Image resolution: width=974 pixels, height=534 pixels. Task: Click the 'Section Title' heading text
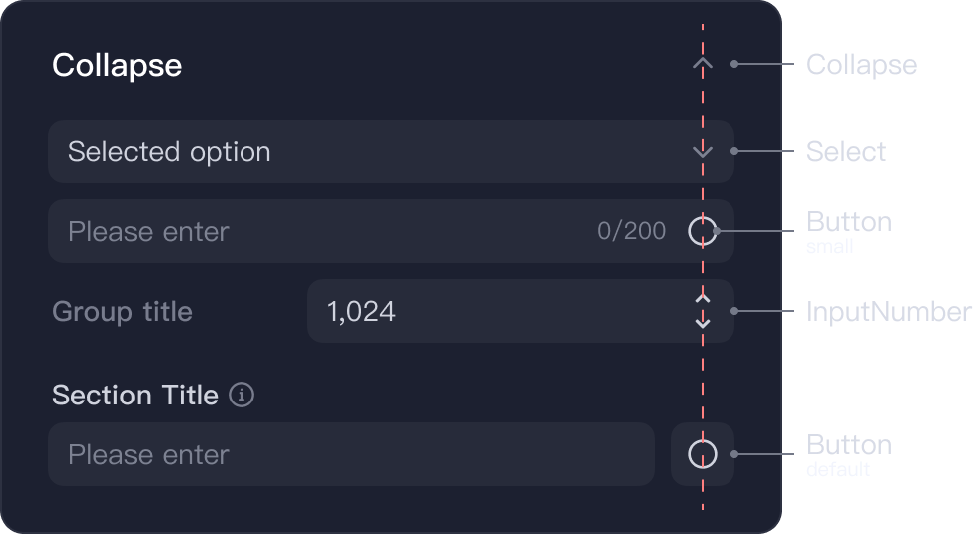pyautogui.click(x=136, y=396)
